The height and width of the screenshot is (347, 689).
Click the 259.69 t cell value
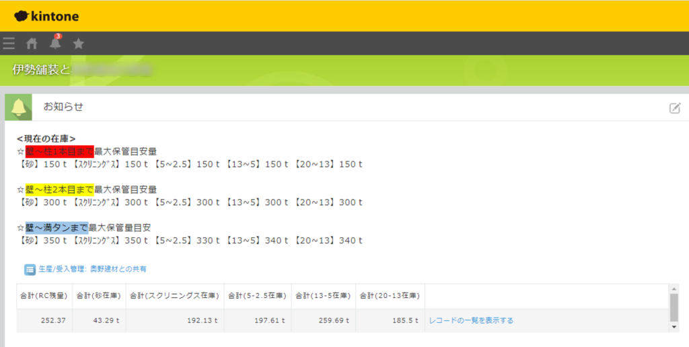334,320
